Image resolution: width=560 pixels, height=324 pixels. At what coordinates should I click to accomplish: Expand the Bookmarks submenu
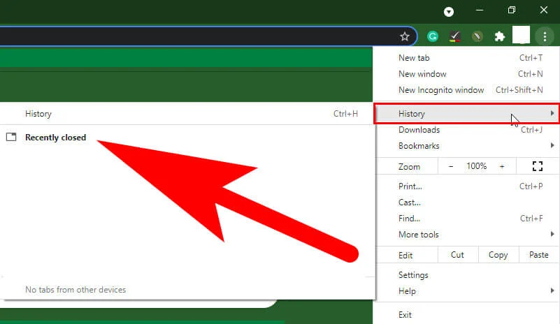(466, 146)
